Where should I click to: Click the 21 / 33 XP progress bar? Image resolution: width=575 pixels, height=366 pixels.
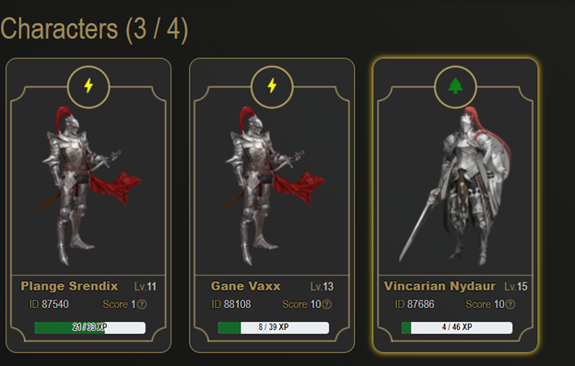point(90,327)
